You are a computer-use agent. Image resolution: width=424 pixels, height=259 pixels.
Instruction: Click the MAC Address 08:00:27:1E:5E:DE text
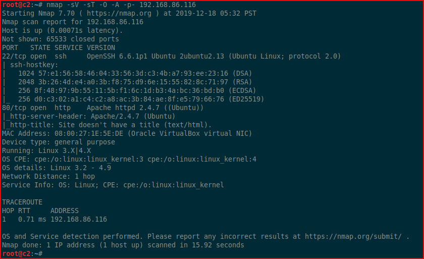click(x=63, y=134)
